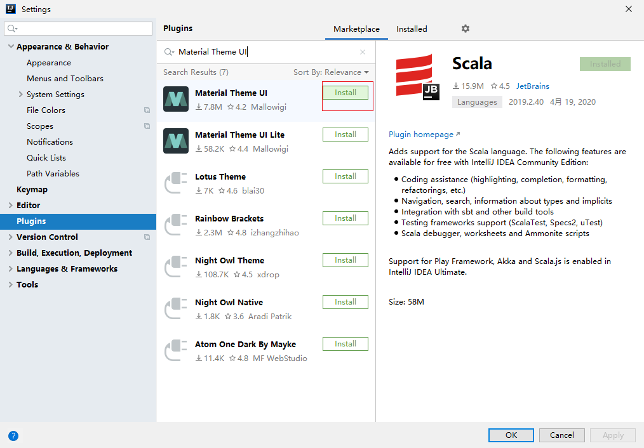
Task: Click the OK button
Action: [x=511, y=435]
